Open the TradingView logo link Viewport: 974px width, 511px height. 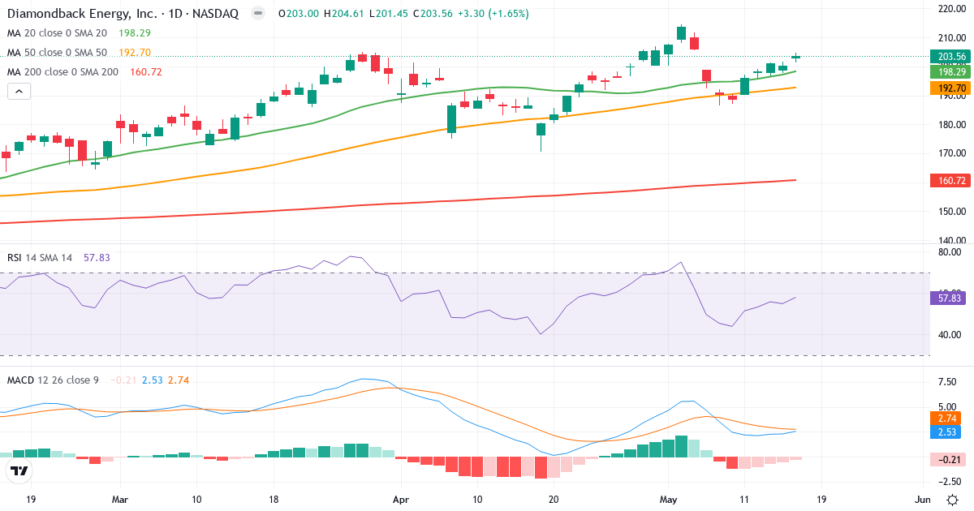point(19,470)
